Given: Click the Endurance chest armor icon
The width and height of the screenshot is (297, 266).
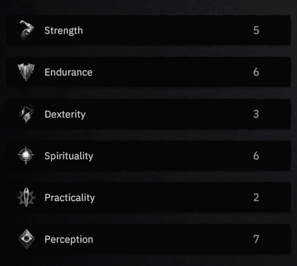Looking at the screenshot, I should 26,72.
